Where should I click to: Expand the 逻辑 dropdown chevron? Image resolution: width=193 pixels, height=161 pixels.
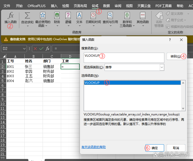(68, 26)
